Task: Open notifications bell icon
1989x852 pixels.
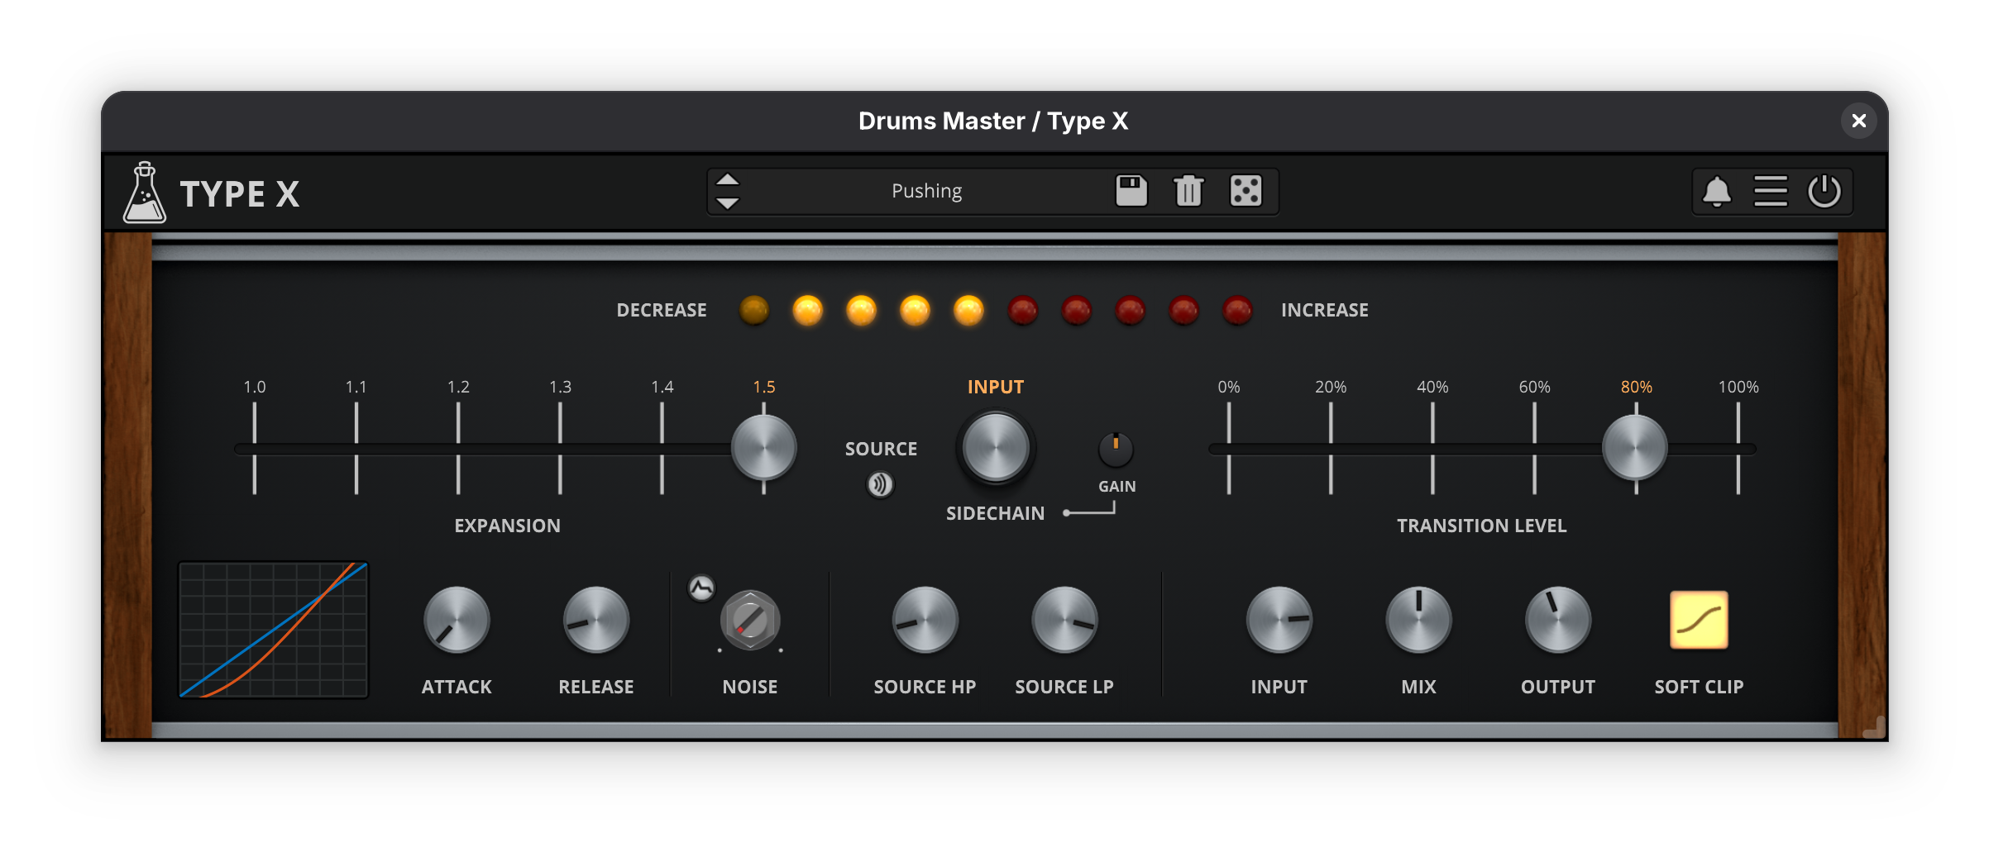Action: click(x=1717, y=192)
